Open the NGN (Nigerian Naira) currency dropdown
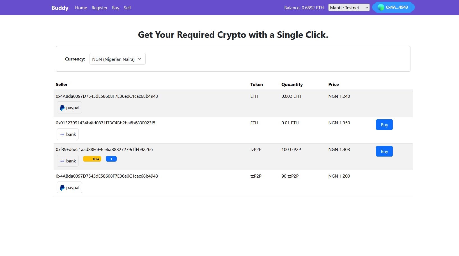This screenshot has width=459, height=256. (x=117, y=59)
